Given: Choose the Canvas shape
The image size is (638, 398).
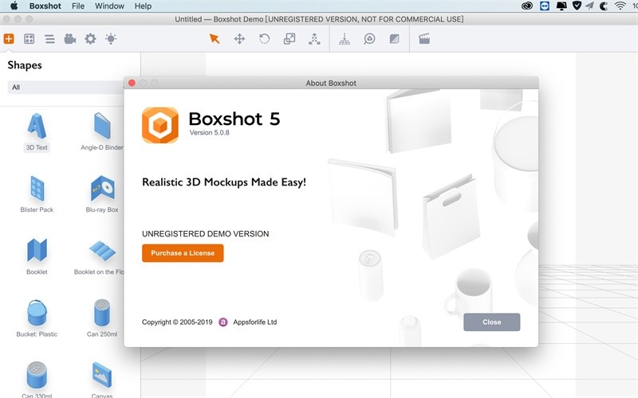Looking at the screenshot, I should point(102,380).
